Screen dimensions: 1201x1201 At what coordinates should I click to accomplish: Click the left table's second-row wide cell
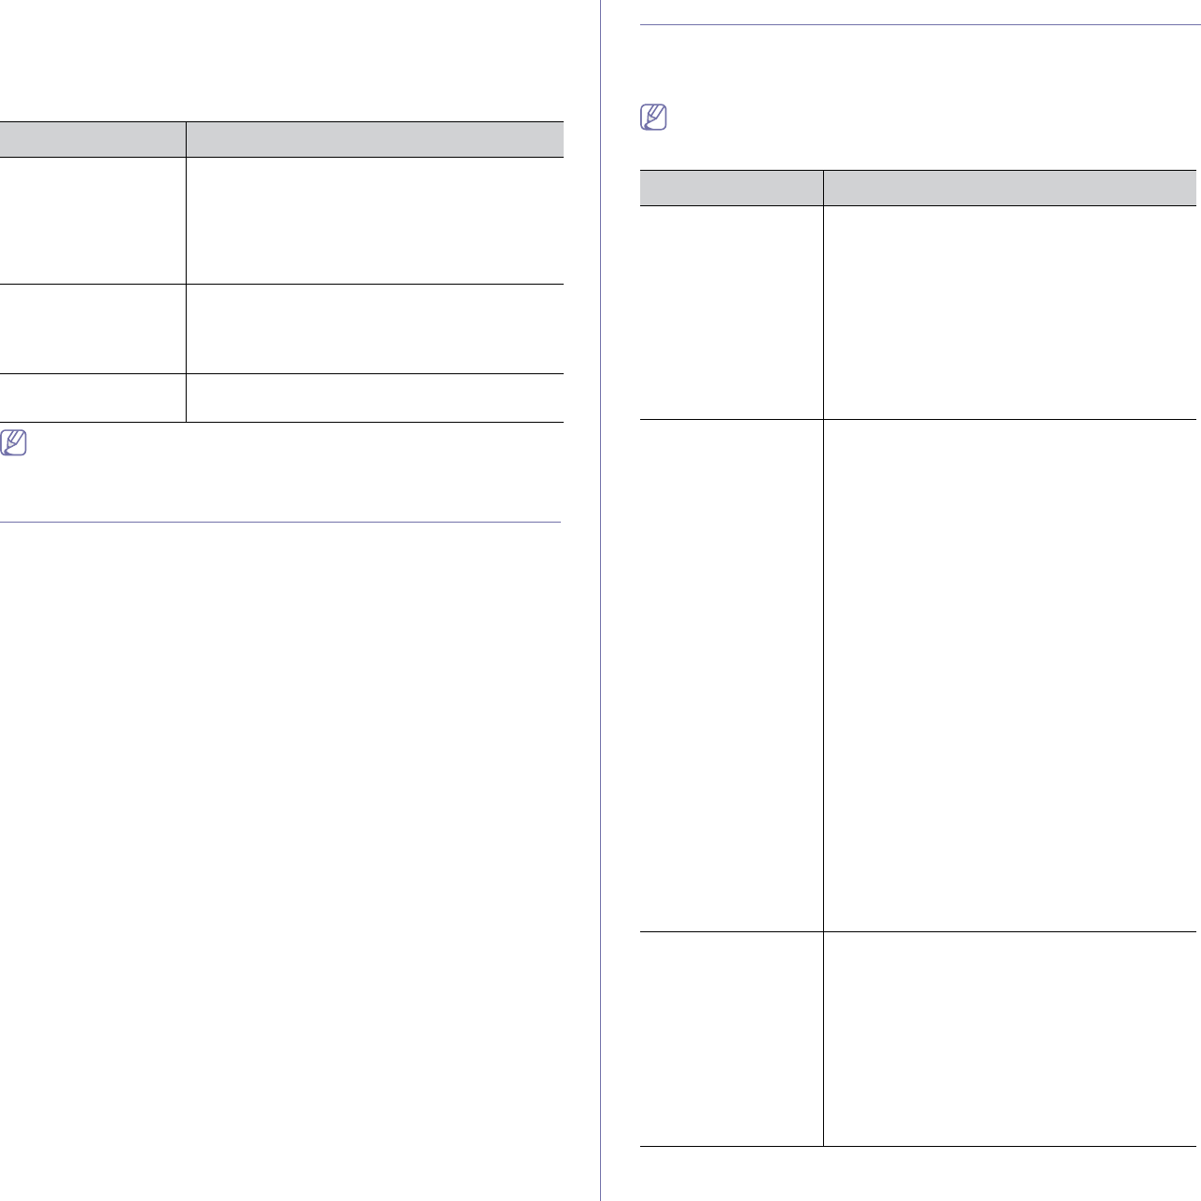click(375, 329)
